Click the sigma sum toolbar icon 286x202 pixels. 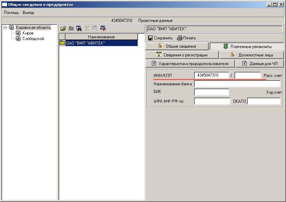click(87, 29)
